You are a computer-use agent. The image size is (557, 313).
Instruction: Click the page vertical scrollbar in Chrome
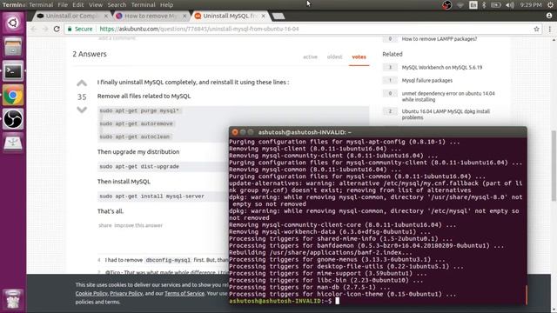click(x=554, y=166)
